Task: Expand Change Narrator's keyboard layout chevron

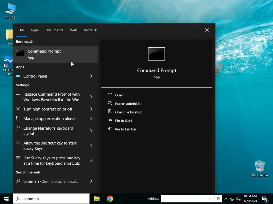Action: point(91,131)
